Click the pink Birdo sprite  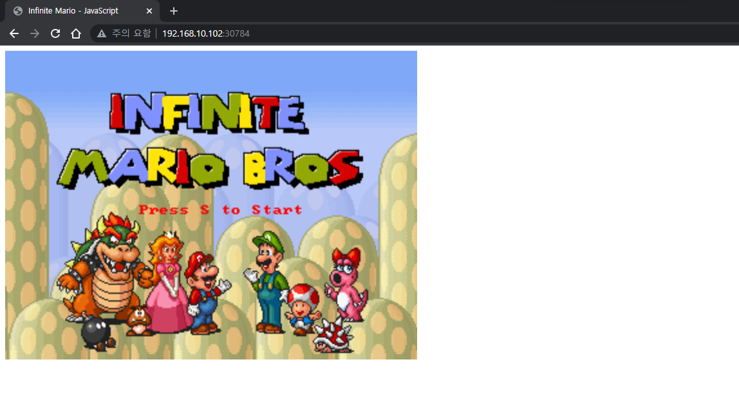[x=347, y=284]
